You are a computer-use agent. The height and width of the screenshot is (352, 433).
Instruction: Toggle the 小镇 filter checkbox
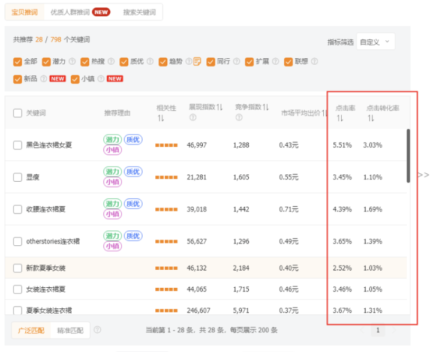pos(75,79)
